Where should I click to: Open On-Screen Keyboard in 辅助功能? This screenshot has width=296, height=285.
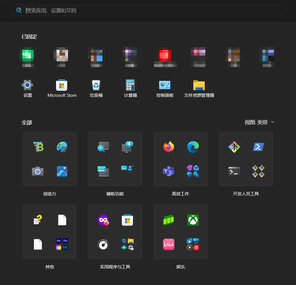(x=103, y=171)
